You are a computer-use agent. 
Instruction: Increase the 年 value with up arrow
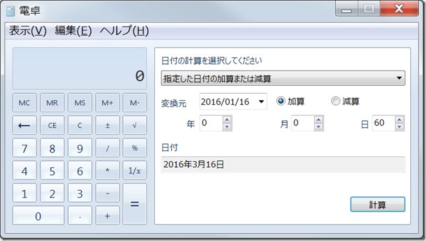click(227, 120)
